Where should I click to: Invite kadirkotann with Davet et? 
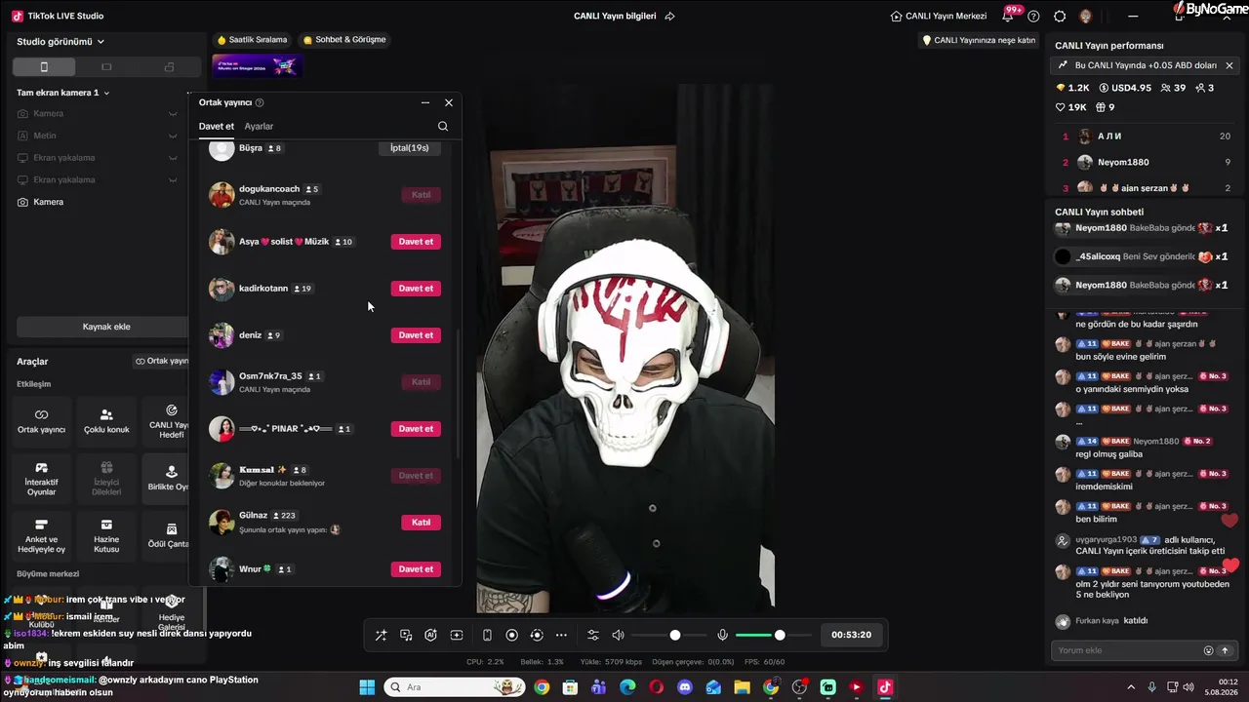tap(416, 289)
